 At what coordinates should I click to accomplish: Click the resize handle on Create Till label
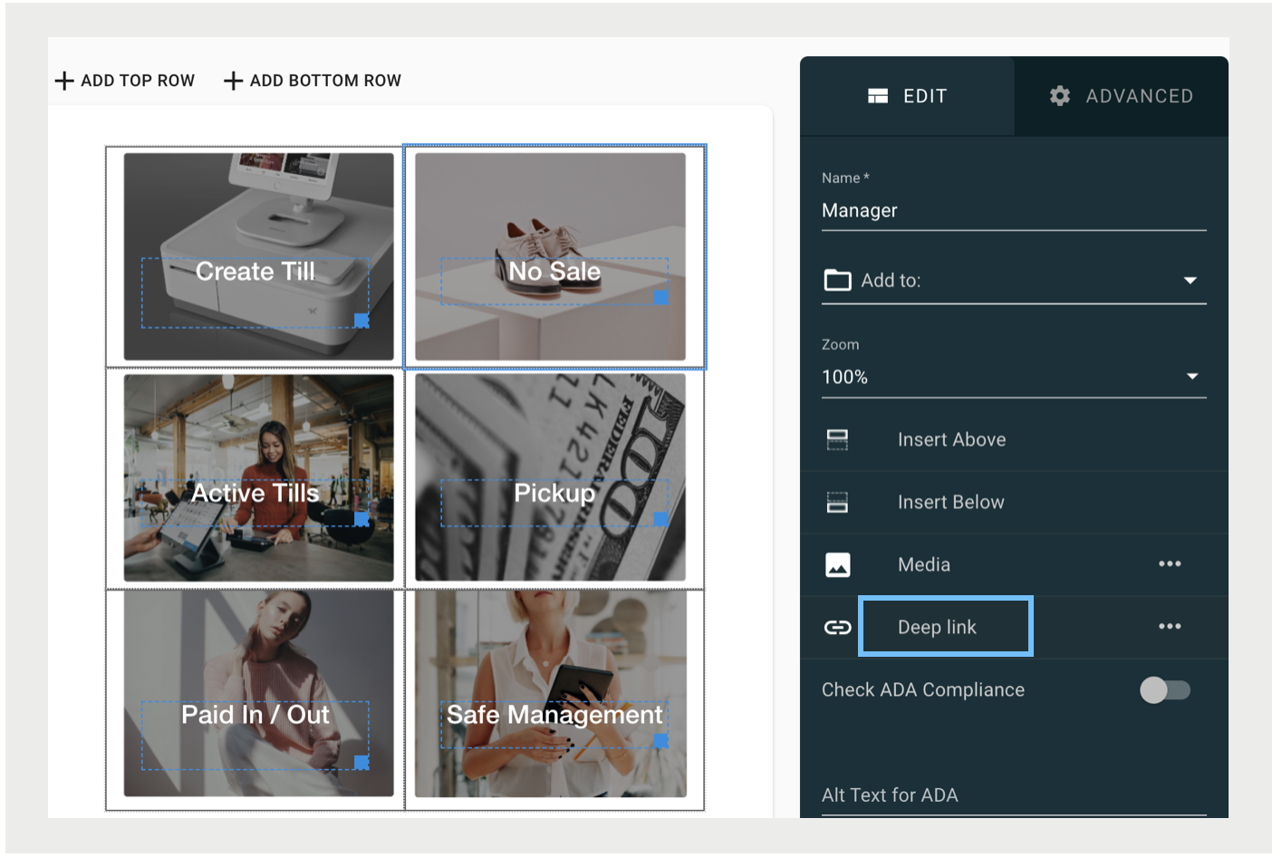click(361, 320)
